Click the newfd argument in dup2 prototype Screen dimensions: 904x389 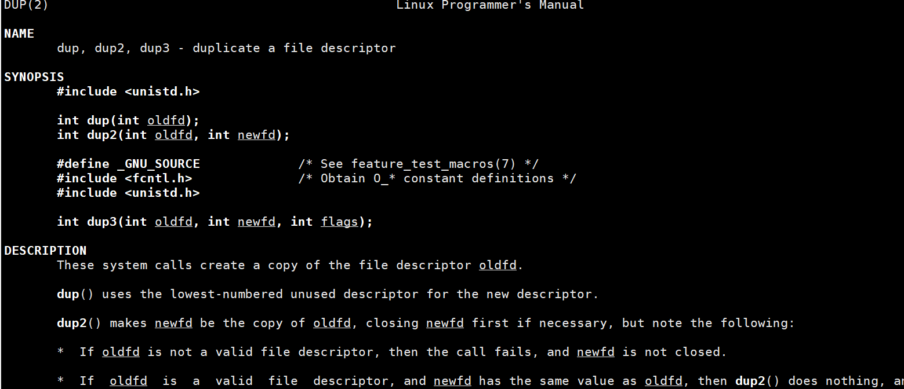256,135
